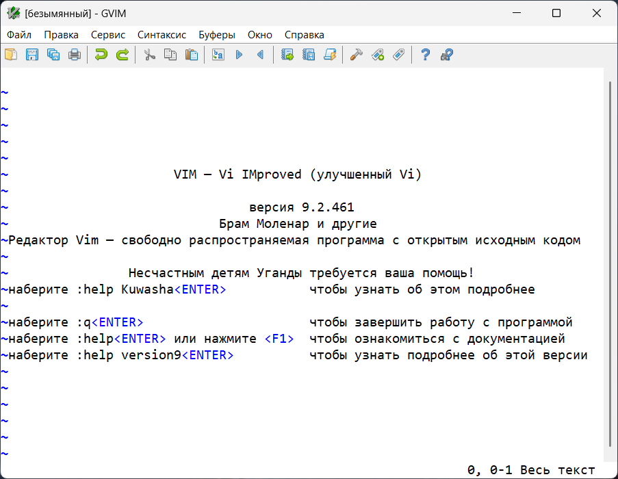Click the ':help version9' command text
This screenshot has width=618, height=479.
(129, 355)
